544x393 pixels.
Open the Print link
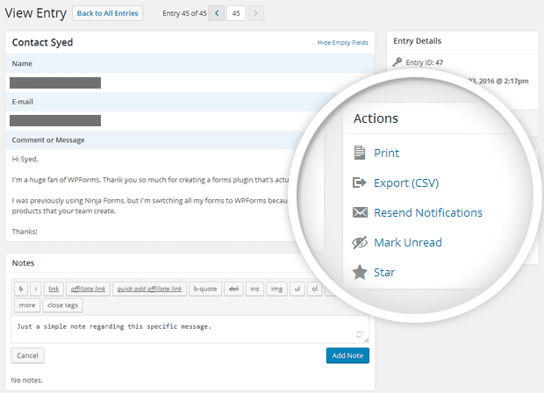click(x=386, y=153)
